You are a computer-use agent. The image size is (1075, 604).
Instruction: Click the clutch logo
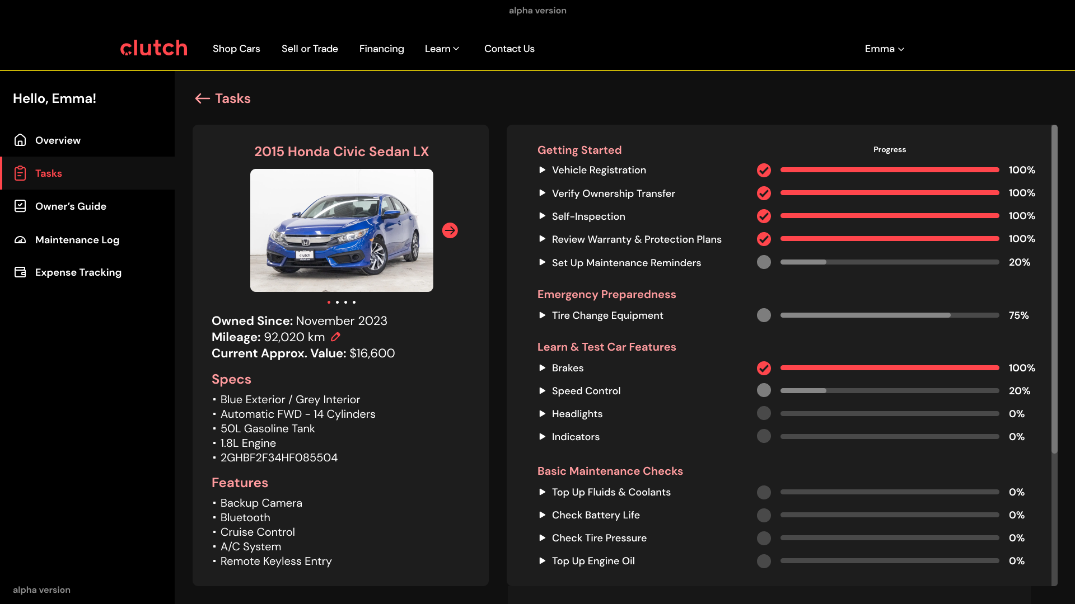[x=154, y=48]
